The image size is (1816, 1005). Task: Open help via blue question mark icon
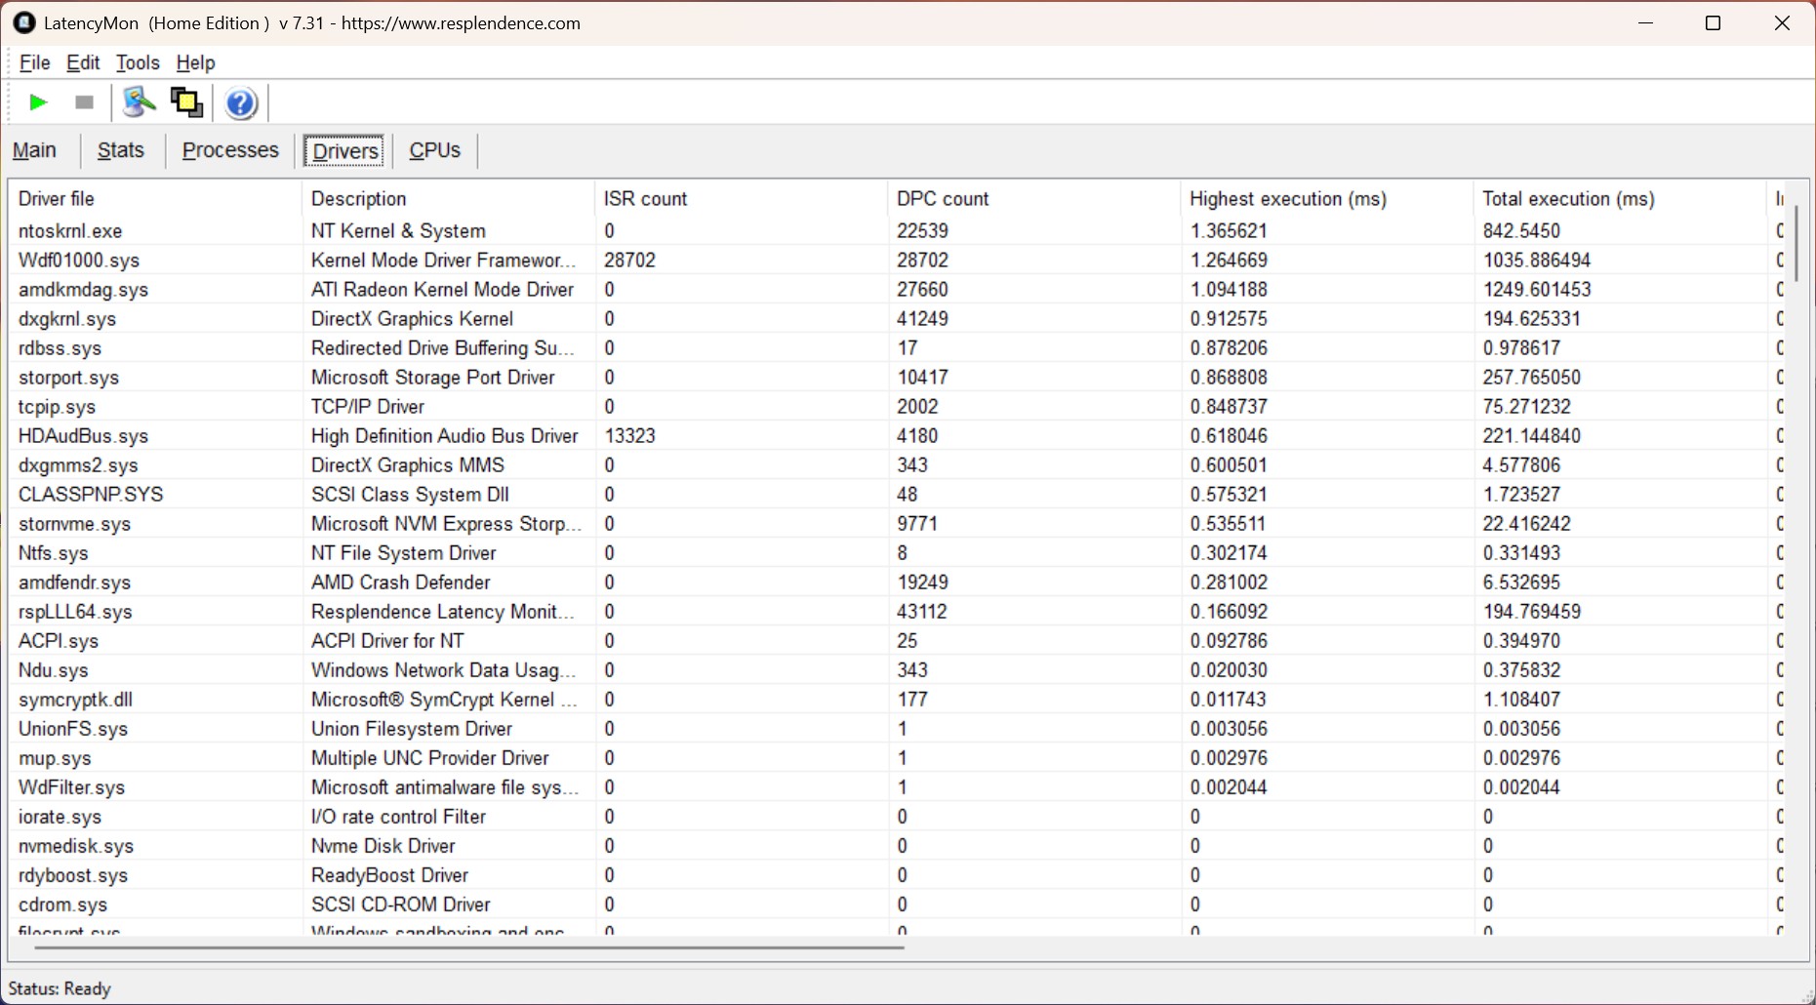240,102
